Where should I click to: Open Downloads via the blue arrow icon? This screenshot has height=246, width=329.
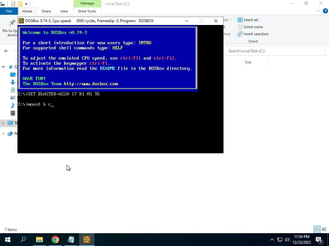coord(13,82)
